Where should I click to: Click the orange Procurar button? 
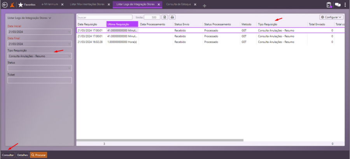(38, 155)
